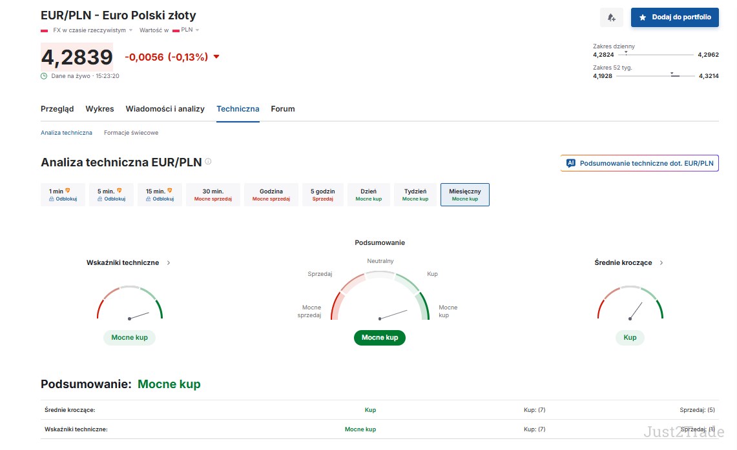737x450 pixels.
Task: Click the 4,2839 current price
Action: pos(77,57)
